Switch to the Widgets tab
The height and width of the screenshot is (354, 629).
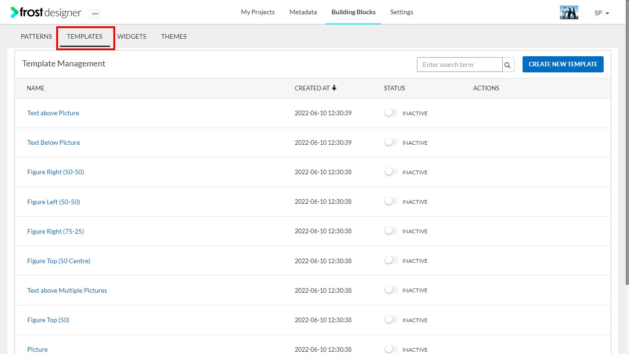pyautogui.click(x=132, y=36)
